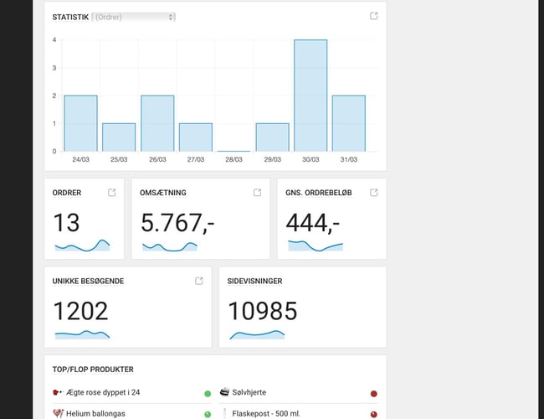
Task: Click the Sølvhjerte product thumbnail icon
Action: [225, 392]
